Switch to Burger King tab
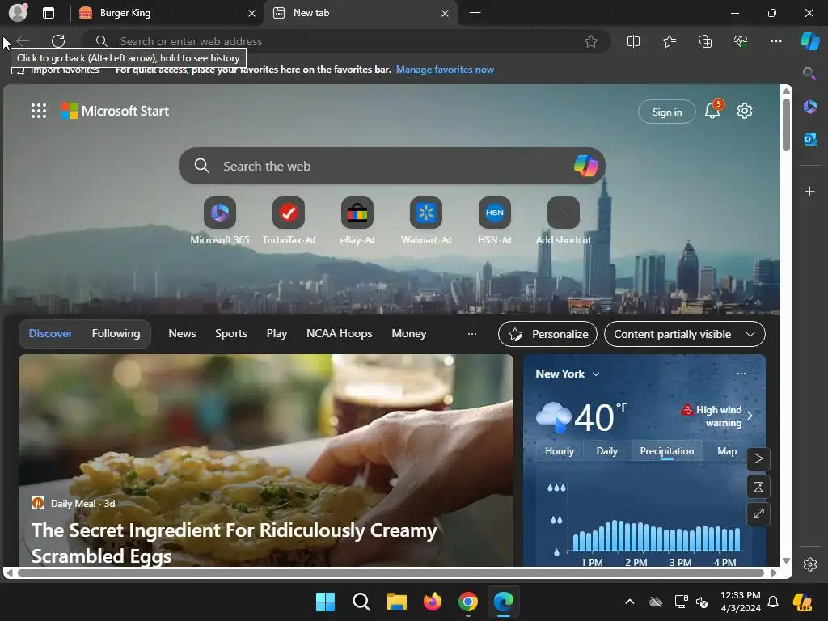 [x=167, y=13]
